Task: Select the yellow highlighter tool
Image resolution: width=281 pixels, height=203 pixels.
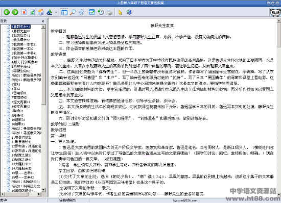Action: (x=121, y=12)
